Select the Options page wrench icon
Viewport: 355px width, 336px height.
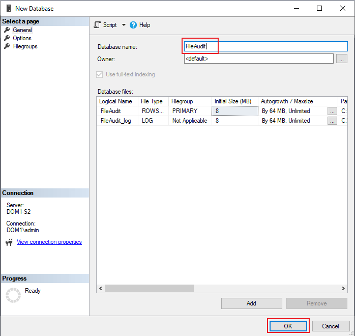click(x=7, y=38)
